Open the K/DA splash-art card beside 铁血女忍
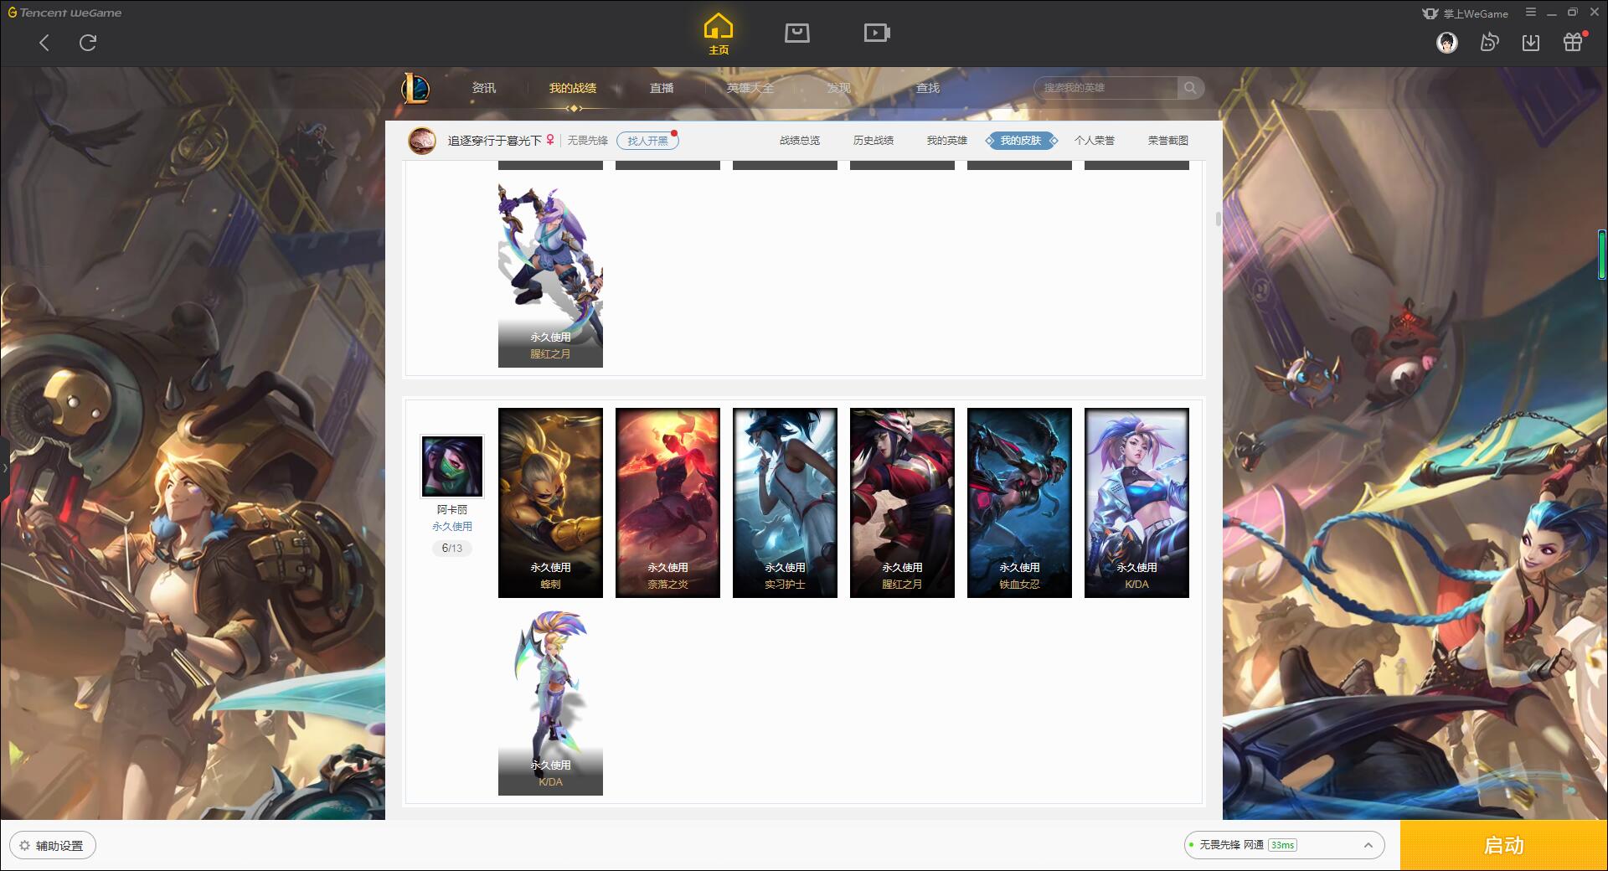 (1136, 502)
